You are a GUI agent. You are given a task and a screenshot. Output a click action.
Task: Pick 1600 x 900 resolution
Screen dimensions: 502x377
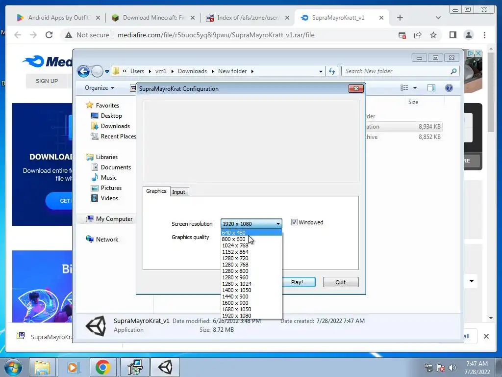(x=251, y=303)
